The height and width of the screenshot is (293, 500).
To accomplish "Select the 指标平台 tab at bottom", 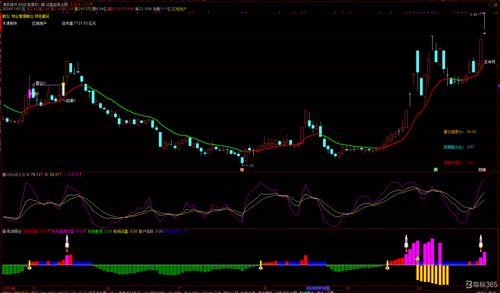I will (x=21, y=292).
